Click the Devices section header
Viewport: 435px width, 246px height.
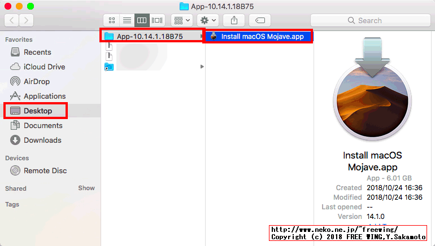[17, 158]
